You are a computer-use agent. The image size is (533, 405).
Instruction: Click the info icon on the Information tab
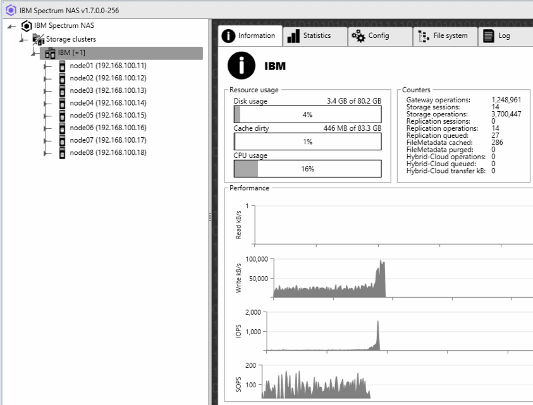click(x=227, y=36)
